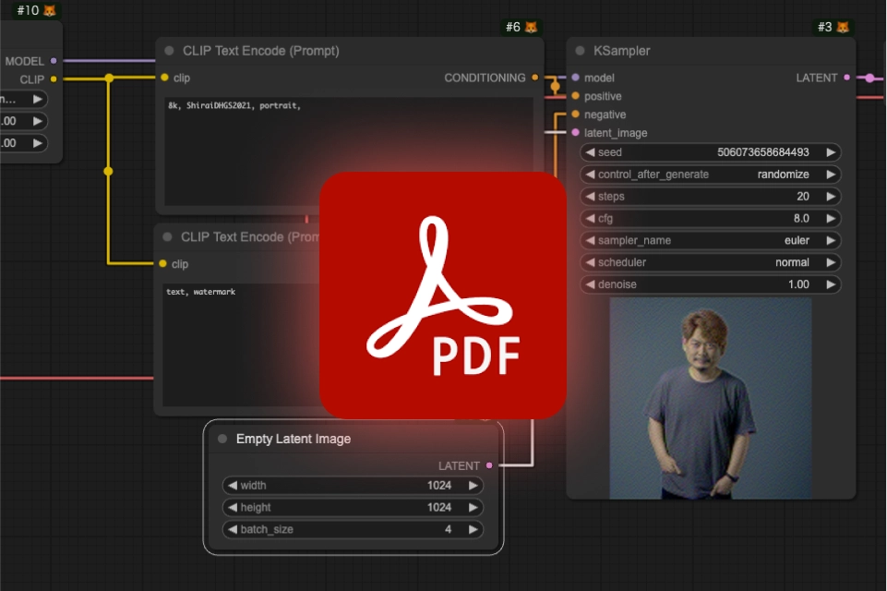Collapse the top CLIP Text Encode node dot
The width and height of the screenshot is (887, 591).
(169, 51)
